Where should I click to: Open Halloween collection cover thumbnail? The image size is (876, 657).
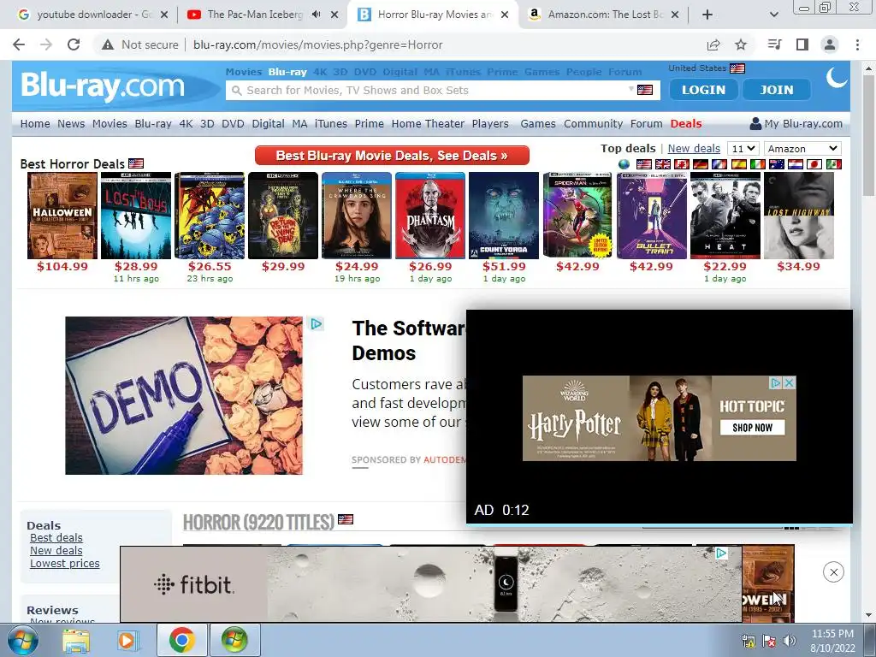[62, 216]
